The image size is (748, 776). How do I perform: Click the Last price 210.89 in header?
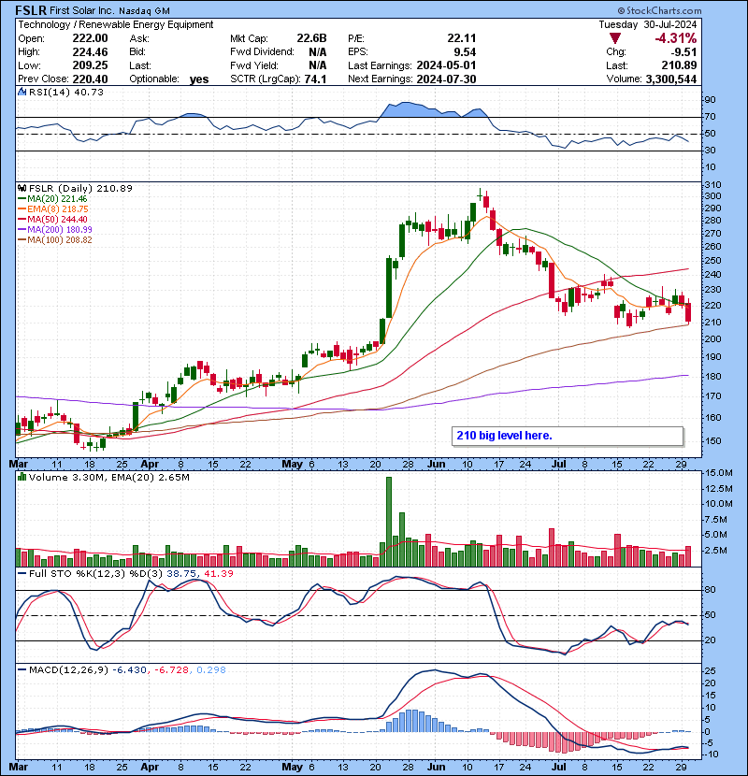(x=679, y=65)
